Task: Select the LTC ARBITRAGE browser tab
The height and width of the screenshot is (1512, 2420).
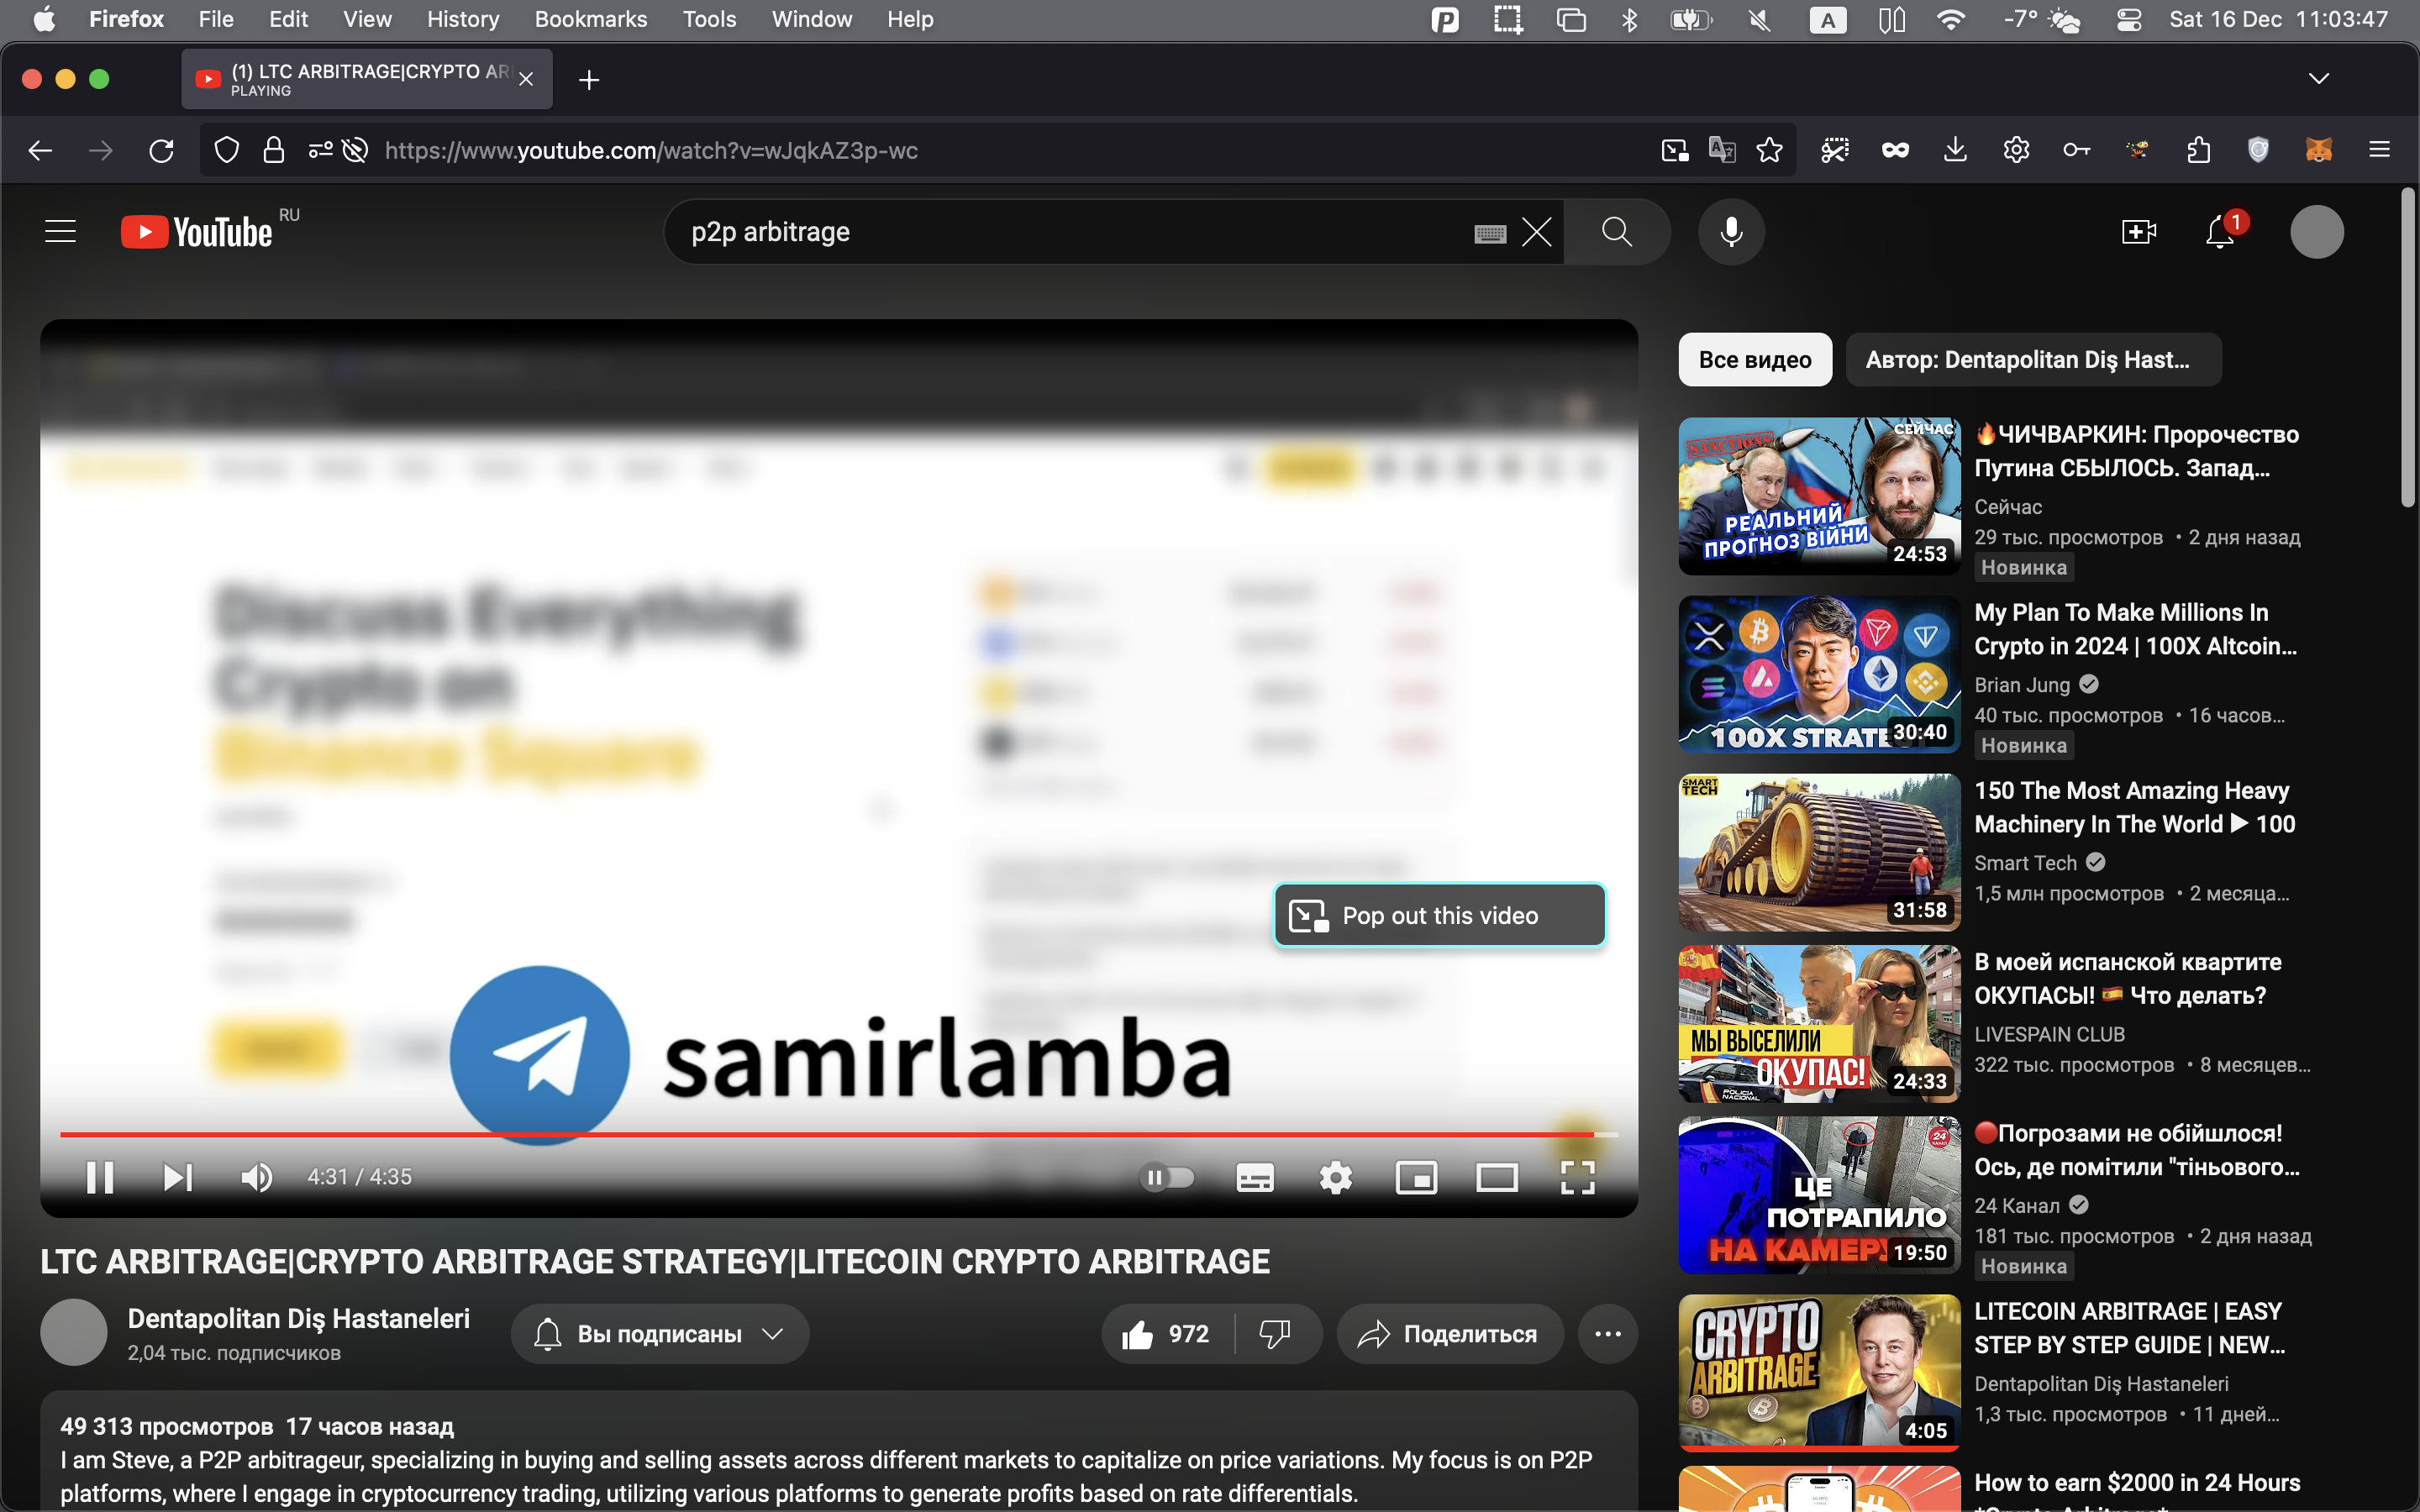Action: (367, 79)
